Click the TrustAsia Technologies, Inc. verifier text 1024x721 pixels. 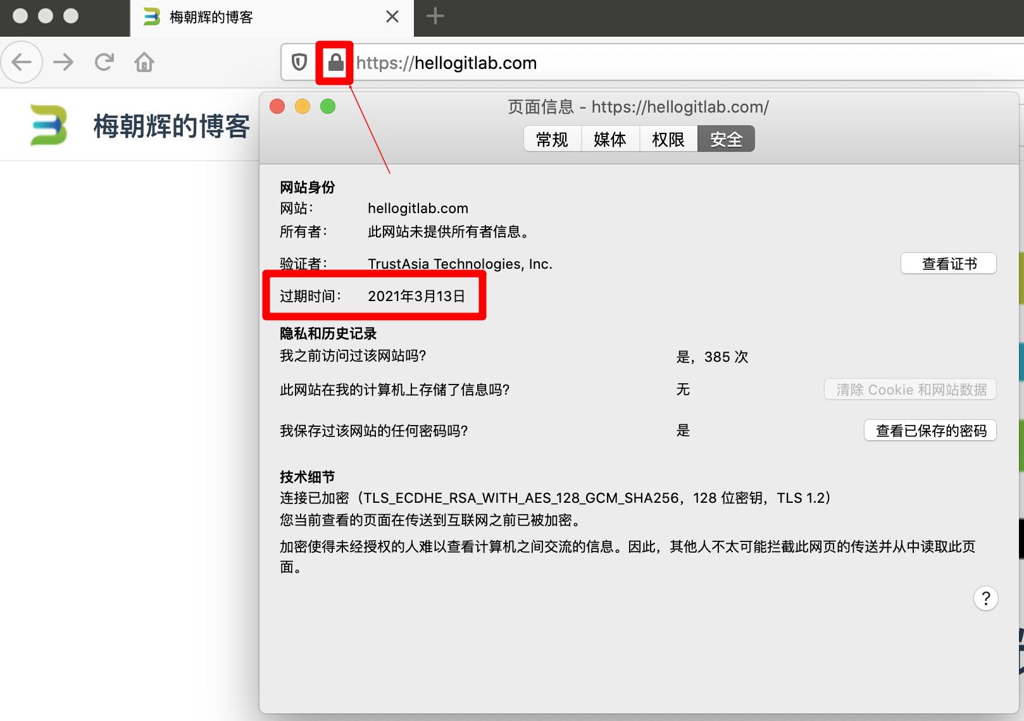click(x=460, y=264)
